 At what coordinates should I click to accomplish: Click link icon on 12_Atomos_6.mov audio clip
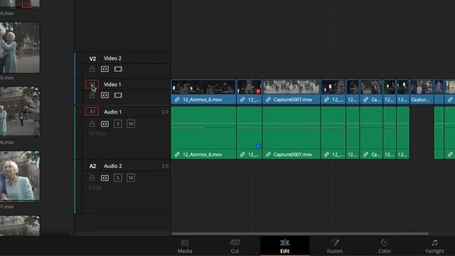click(x=177, y=155)
